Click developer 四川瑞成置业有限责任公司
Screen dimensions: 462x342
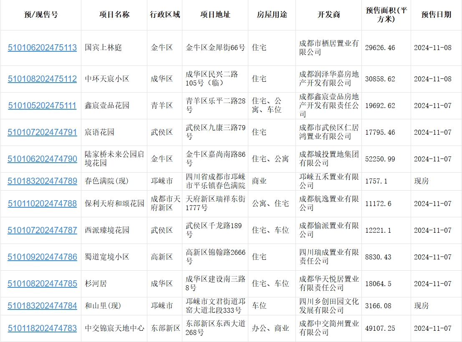tap(329, 257)
